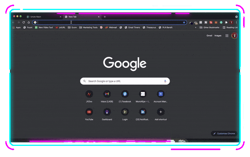This screenshot has height=157, width=250.
Task: Go back with the back arrow
Action: click(x=13, y=22)
